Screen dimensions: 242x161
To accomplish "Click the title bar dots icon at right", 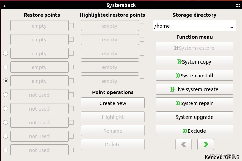I will (x=237, y=5).
